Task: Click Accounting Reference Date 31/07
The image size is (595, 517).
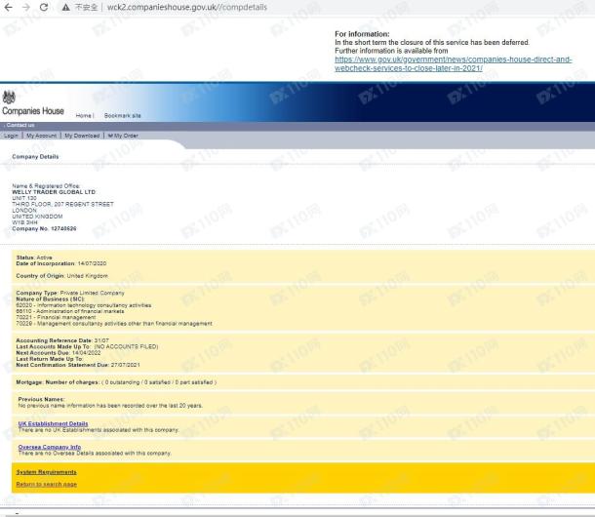Action: [62, 340]
